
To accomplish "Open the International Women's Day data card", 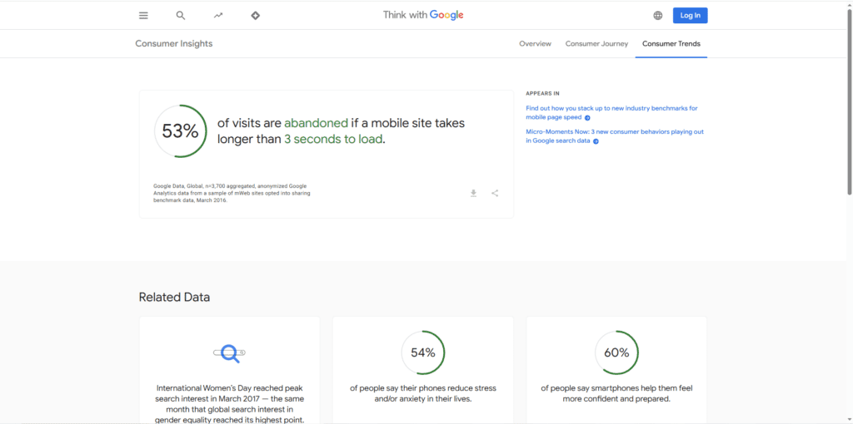I will pyautogui.click(x=229, y=370).
